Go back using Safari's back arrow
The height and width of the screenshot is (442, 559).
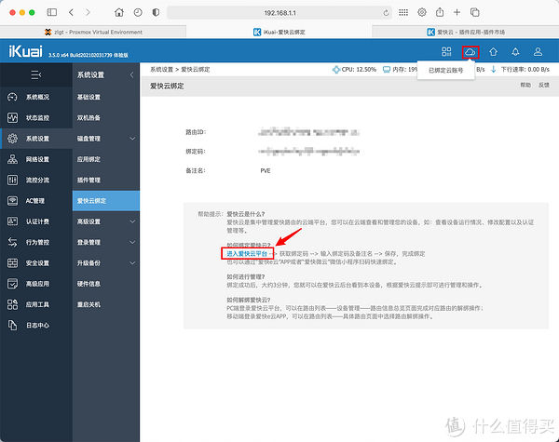click(71, 12)
